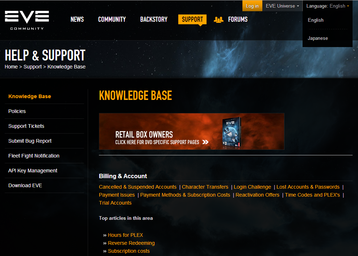Open Policies in the sidebar
Viewport: 358px width, 256px height.
17,111
